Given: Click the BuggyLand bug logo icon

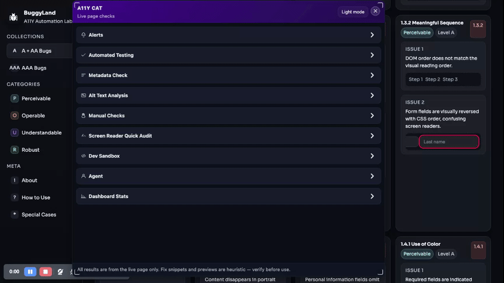Looking at the screenshot, I should 13,17.
